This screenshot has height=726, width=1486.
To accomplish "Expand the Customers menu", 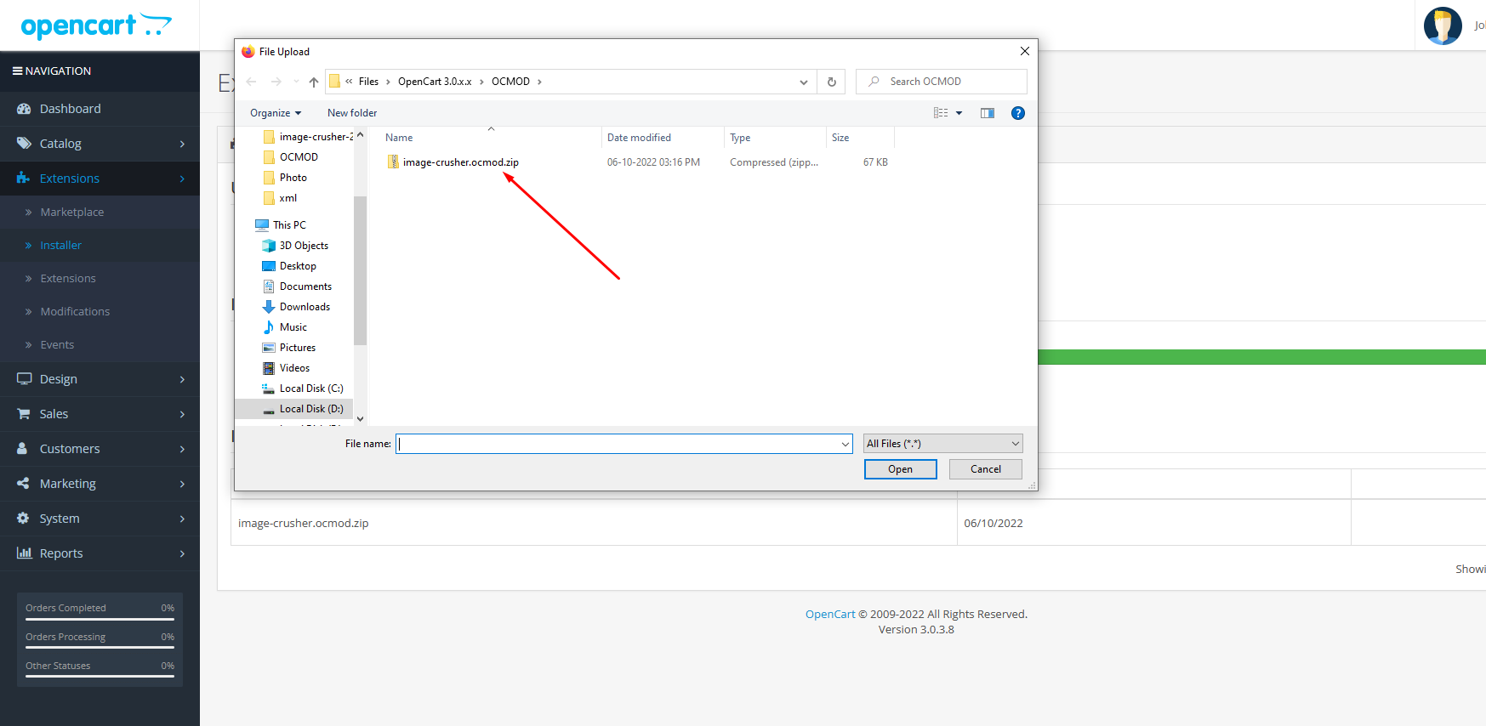I will [x=100, y=449].
